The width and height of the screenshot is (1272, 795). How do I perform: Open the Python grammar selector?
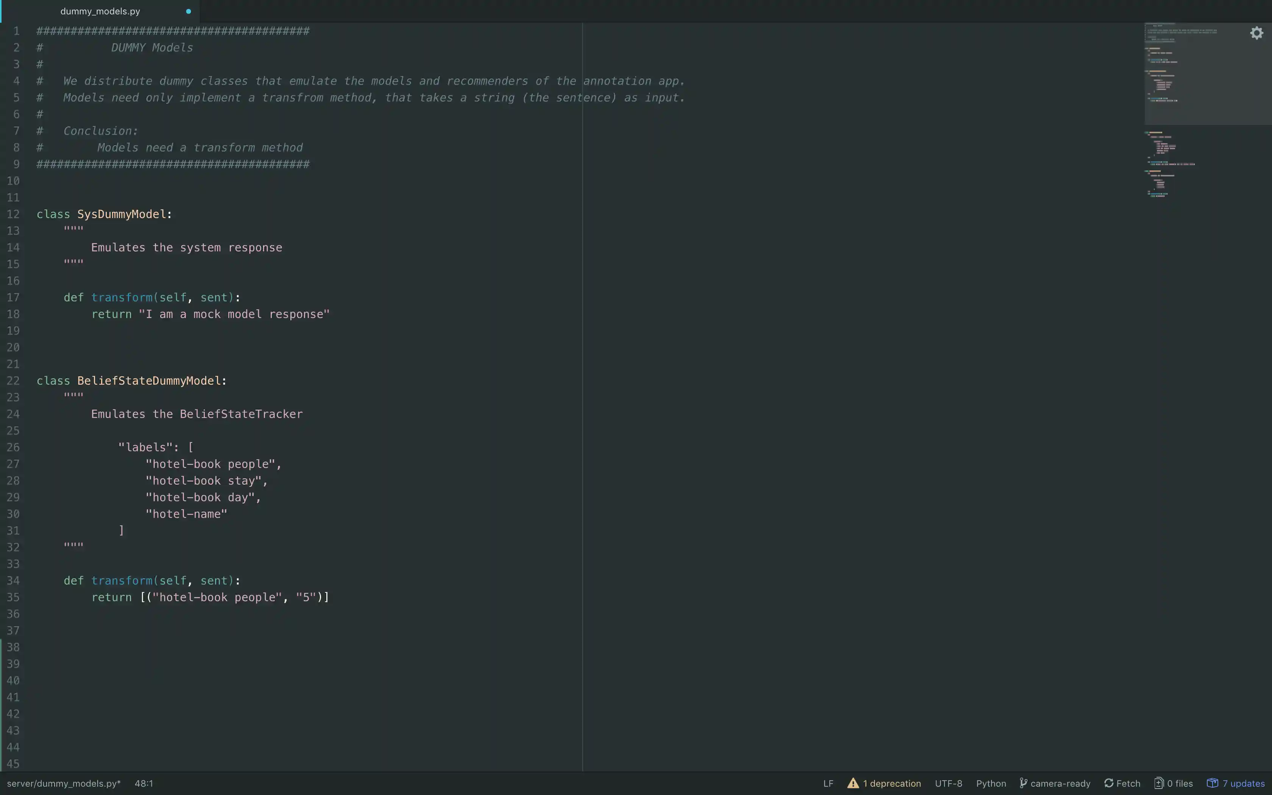pos(991,783)
